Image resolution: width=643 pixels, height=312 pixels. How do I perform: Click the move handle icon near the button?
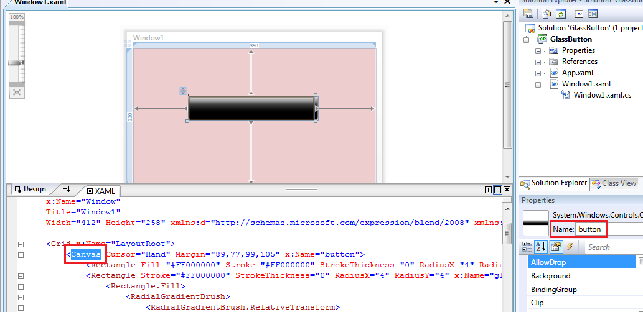184,91
